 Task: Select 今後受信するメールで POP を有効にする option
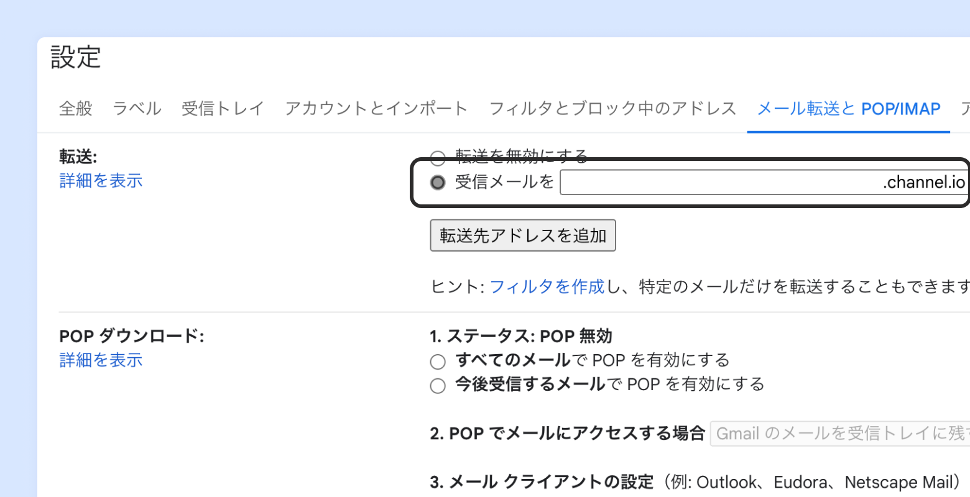coord(438,386)
